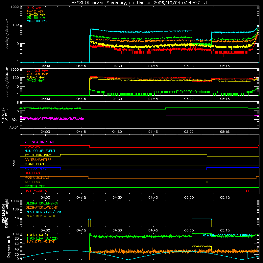The image size is (263, 263).
Task: Select the 25-50 keV legend label
Action: 36,18
